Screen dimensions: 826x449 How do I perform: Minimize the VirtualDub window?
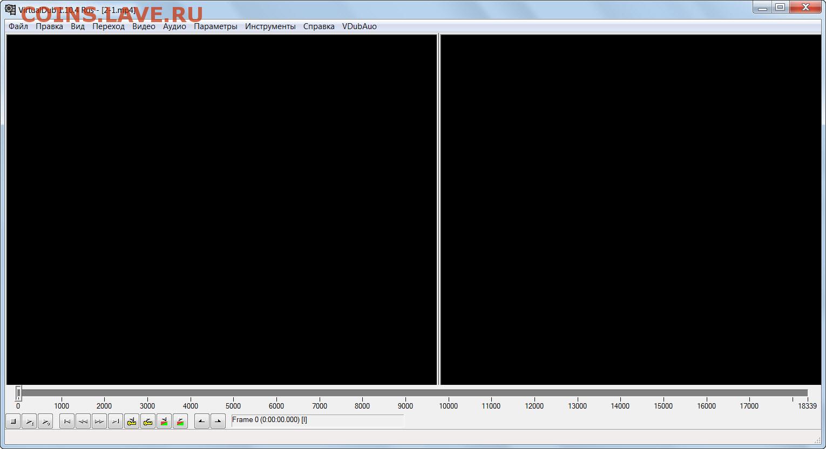pos(762,8)
